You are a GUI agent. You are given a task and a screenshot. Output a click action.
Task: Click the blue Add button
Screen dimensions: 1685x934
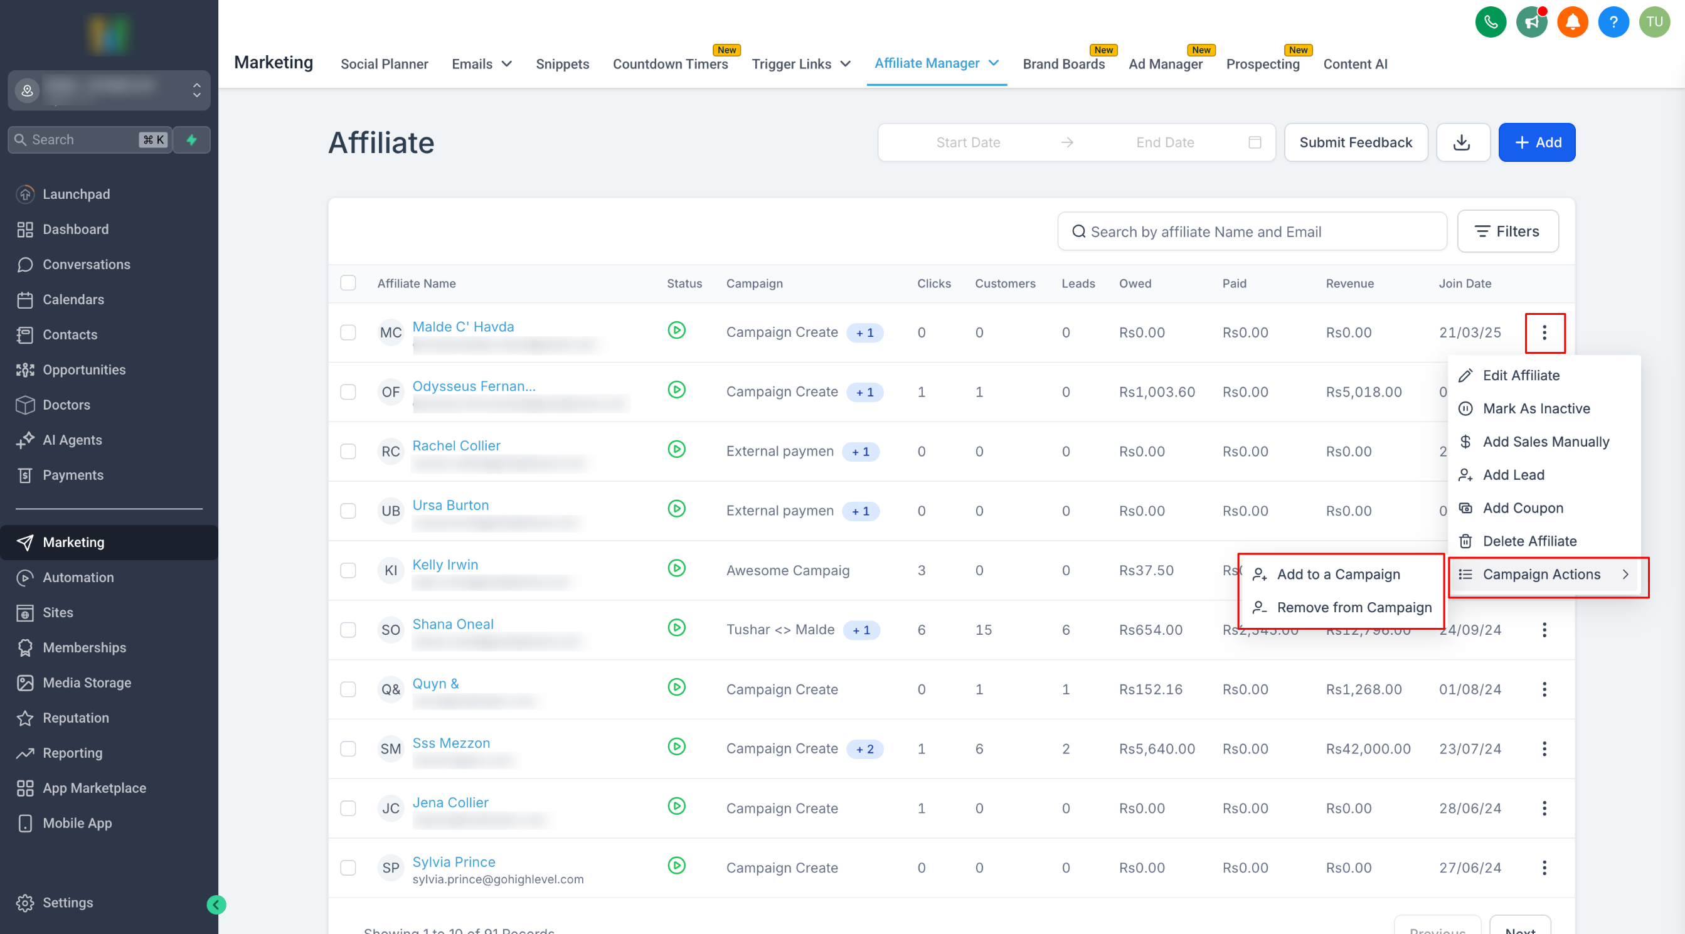[x=1536, y=142]
